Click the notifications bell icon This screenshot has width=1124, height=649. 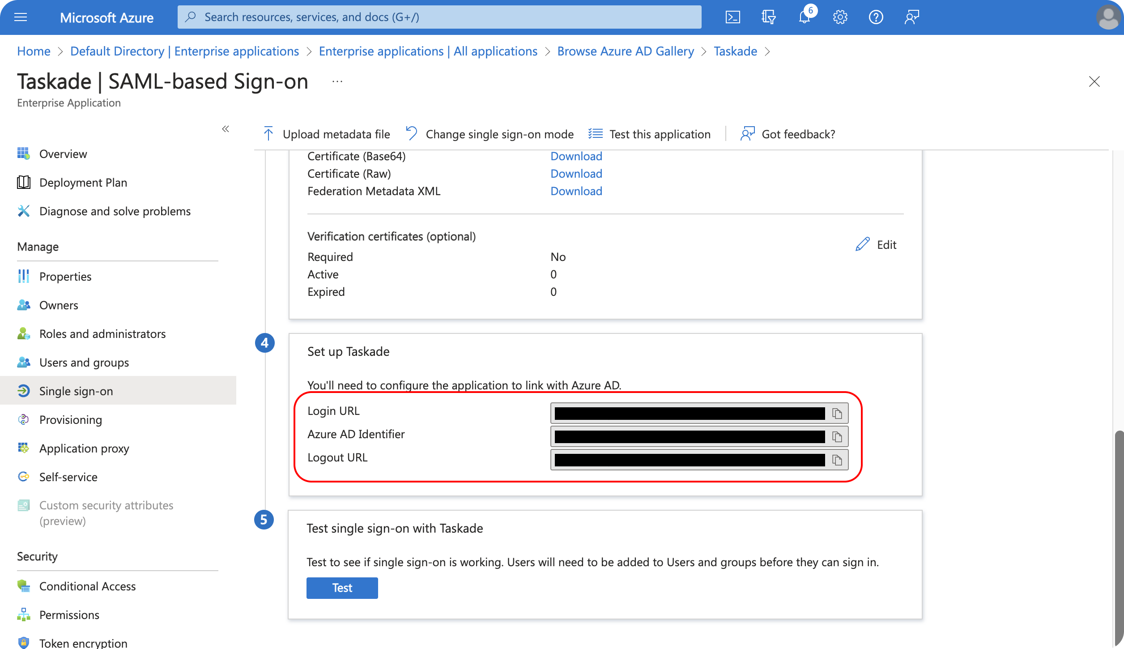click(x=804, y=17)
